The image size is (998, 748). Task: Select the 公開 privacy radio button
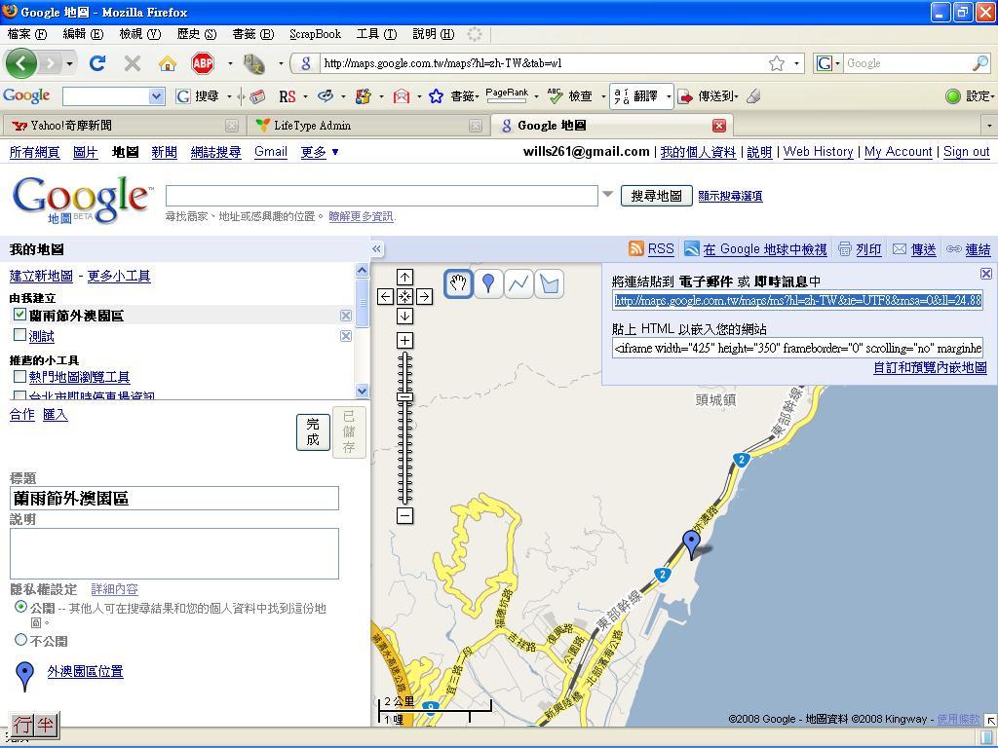[21, 607]
